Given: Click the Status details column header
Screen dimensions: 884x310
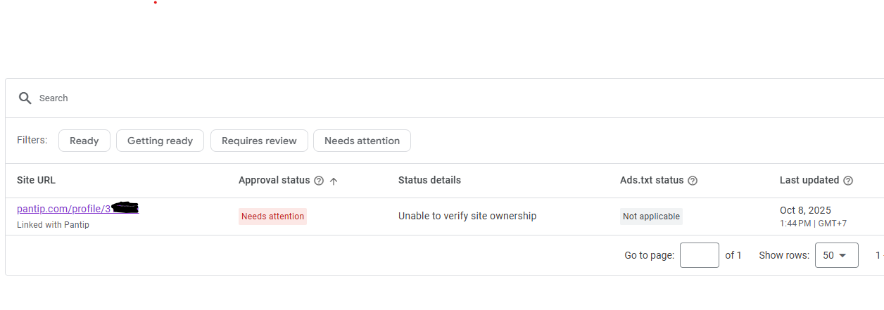Looking at the screenshot, I should click(x=429, y=180).
